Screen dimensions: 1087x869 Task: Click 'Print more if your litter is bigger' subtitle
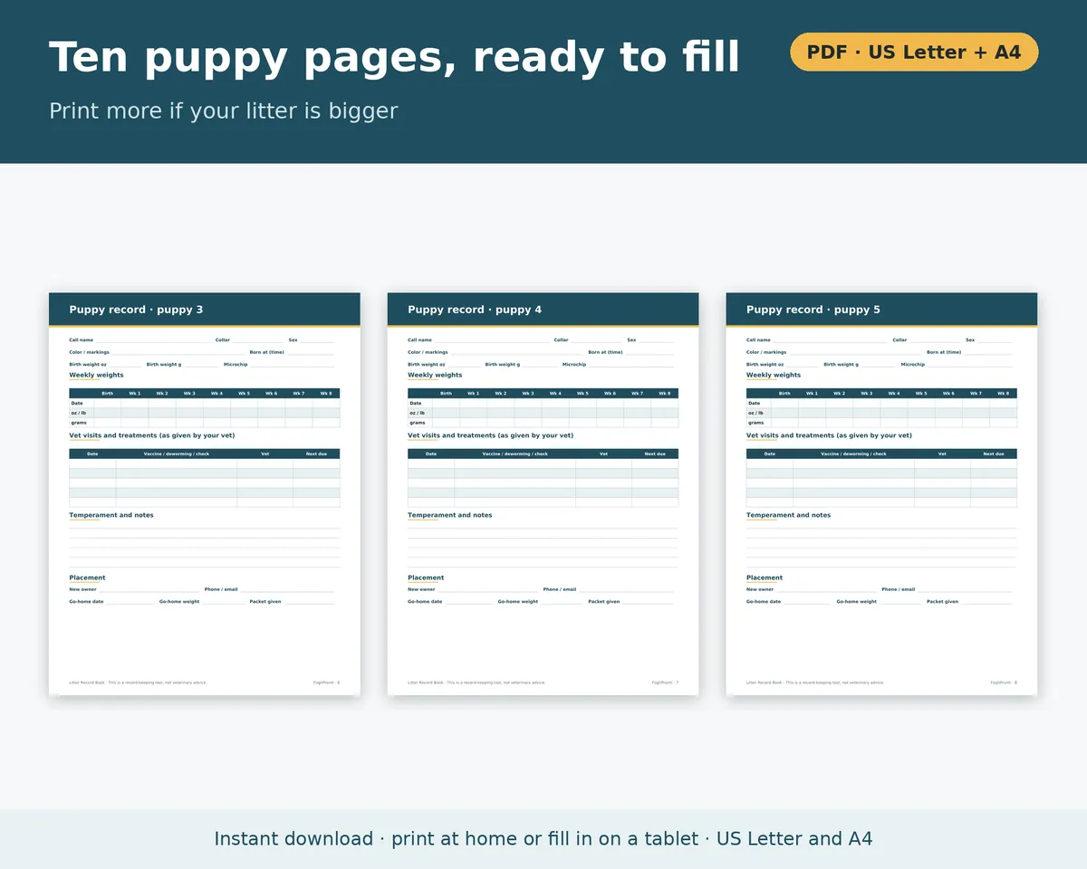pyautogui.click(x=224, y=110)
